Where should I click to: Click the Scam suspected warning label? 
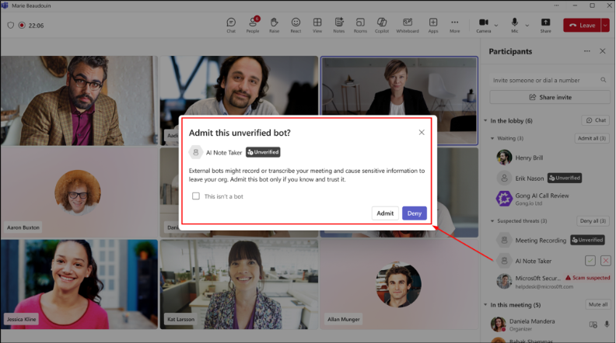(588, 278)
